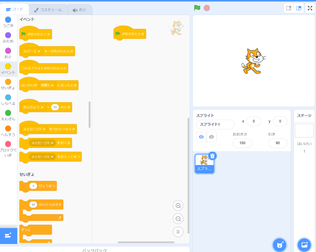The height and width of the screenshot is (252, 316).
Task: Switch to the コスチューム tab
Action: pos(48,10)
